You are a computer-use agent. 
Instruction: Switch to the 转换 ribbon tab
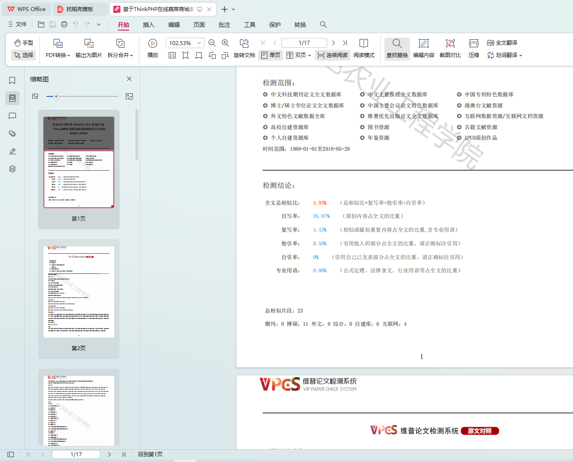(x=300, y=25)
